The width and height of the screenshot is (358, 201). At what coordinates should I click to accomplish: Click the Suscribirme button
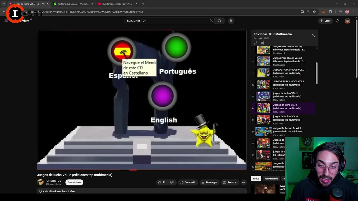coord(74,182)
